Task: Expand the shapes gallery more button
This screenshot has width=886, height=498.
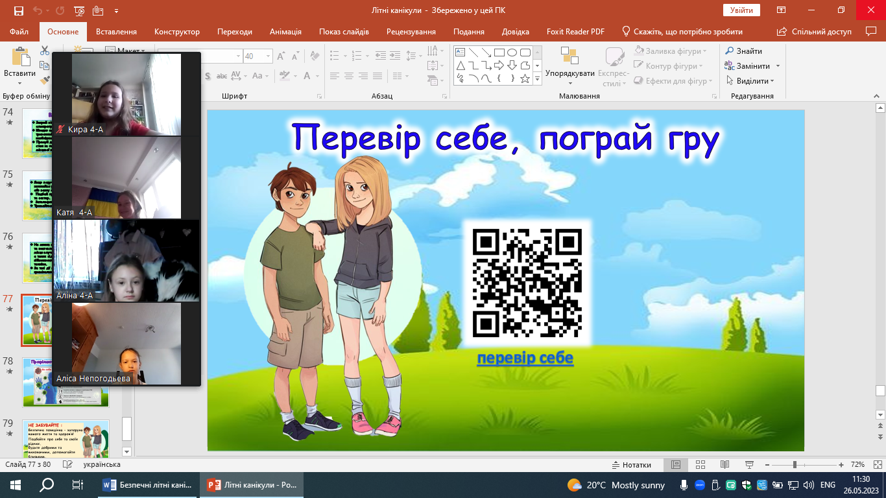Action: [x=537, y=78]
